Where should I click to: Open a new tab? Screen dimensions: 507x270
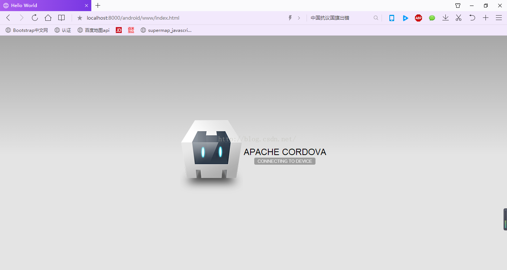(98, 6)
